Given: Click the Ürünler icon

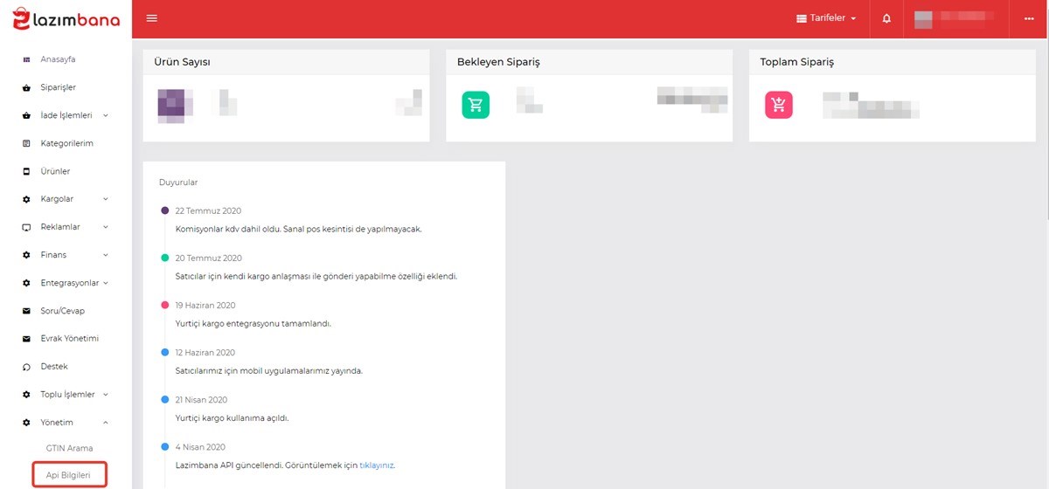Looking at the screenshot, I should coord(26,171).
